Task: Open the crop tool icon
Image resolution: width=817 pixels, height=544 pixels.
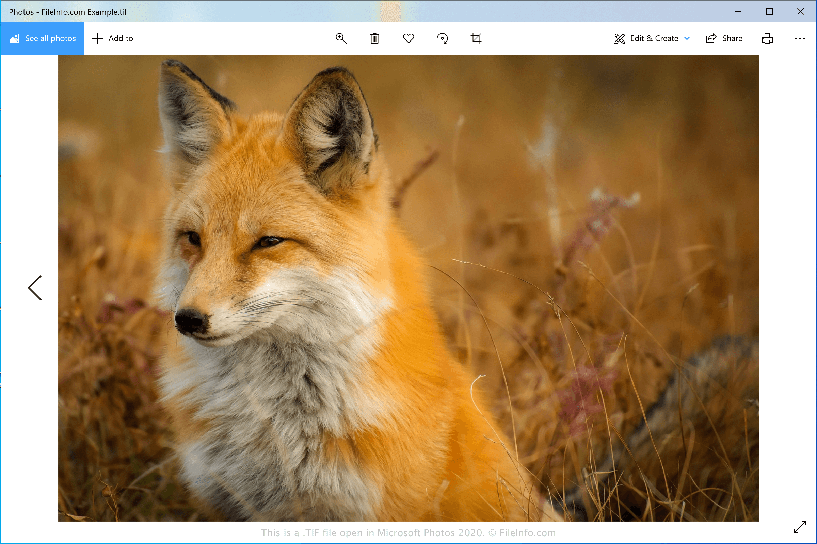Action: (476, 38)
